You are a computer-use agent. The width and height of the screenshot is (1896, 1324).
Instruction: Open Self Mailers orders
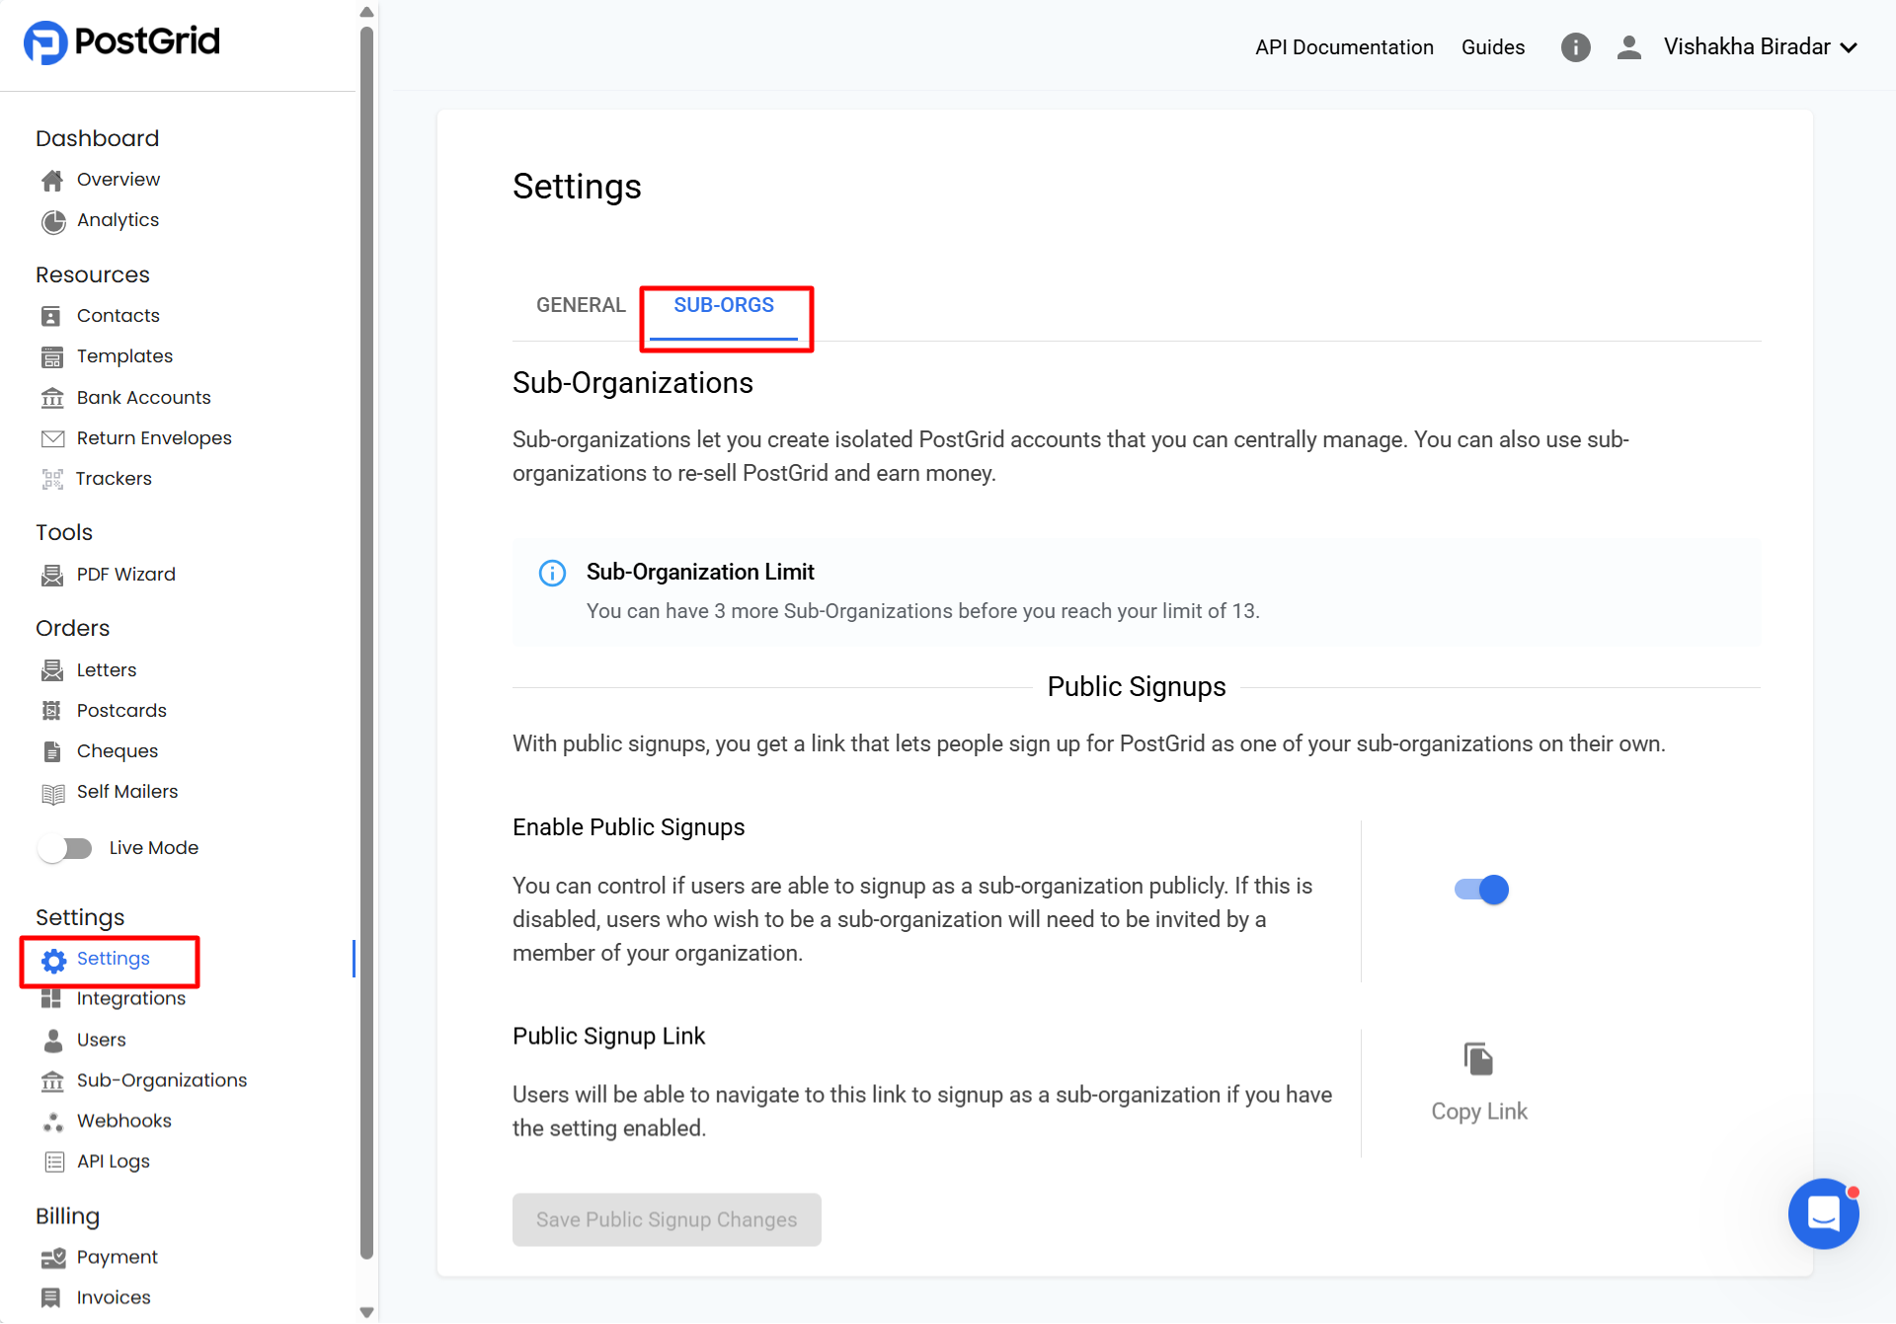tap(127, 792)
